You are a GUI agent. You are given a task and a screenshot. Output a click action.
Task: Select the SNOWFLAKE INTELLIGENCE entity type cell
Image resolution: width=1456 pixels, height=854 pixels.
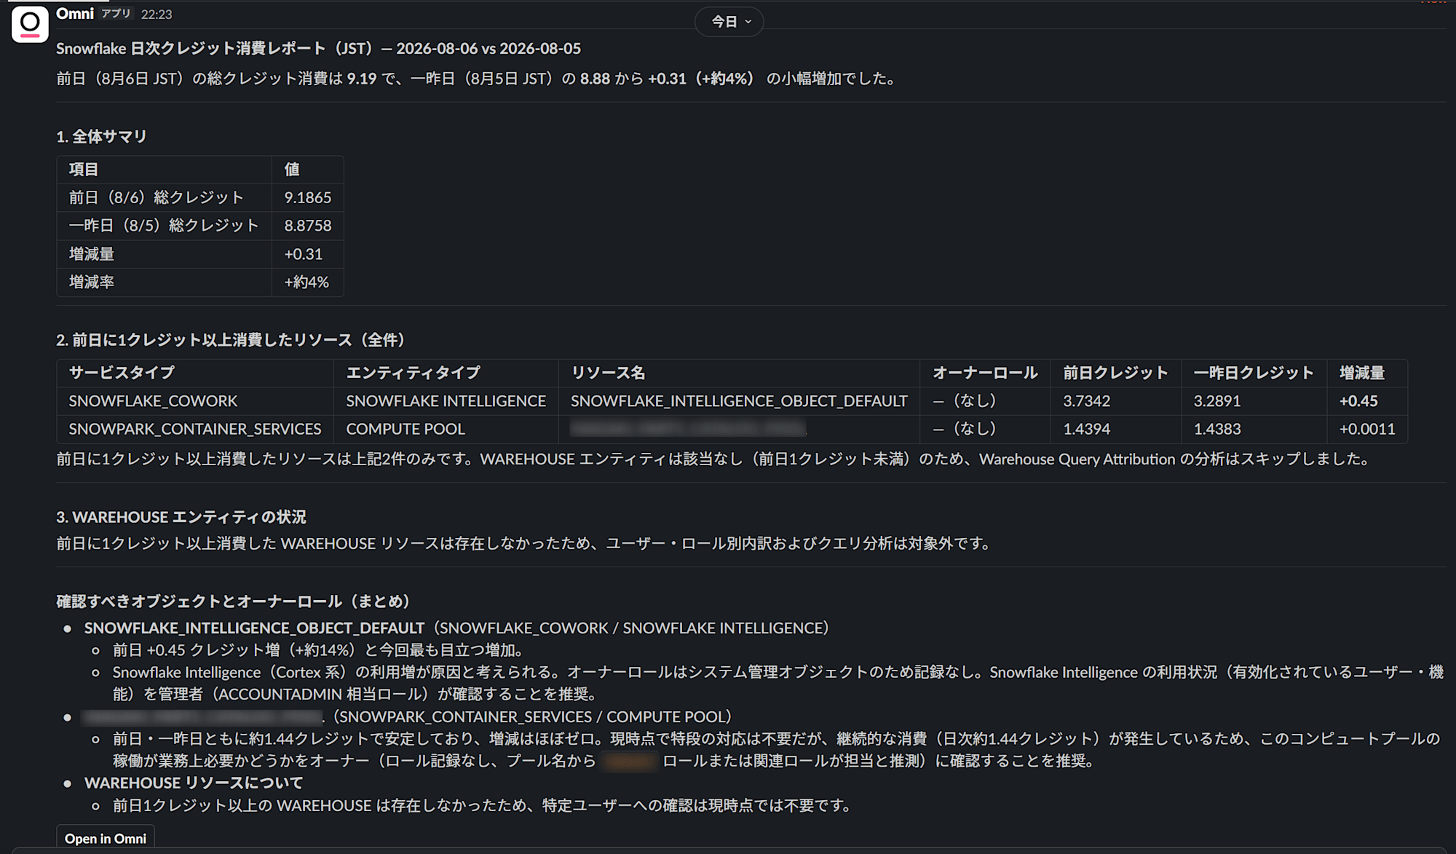[x=446, y=401]
